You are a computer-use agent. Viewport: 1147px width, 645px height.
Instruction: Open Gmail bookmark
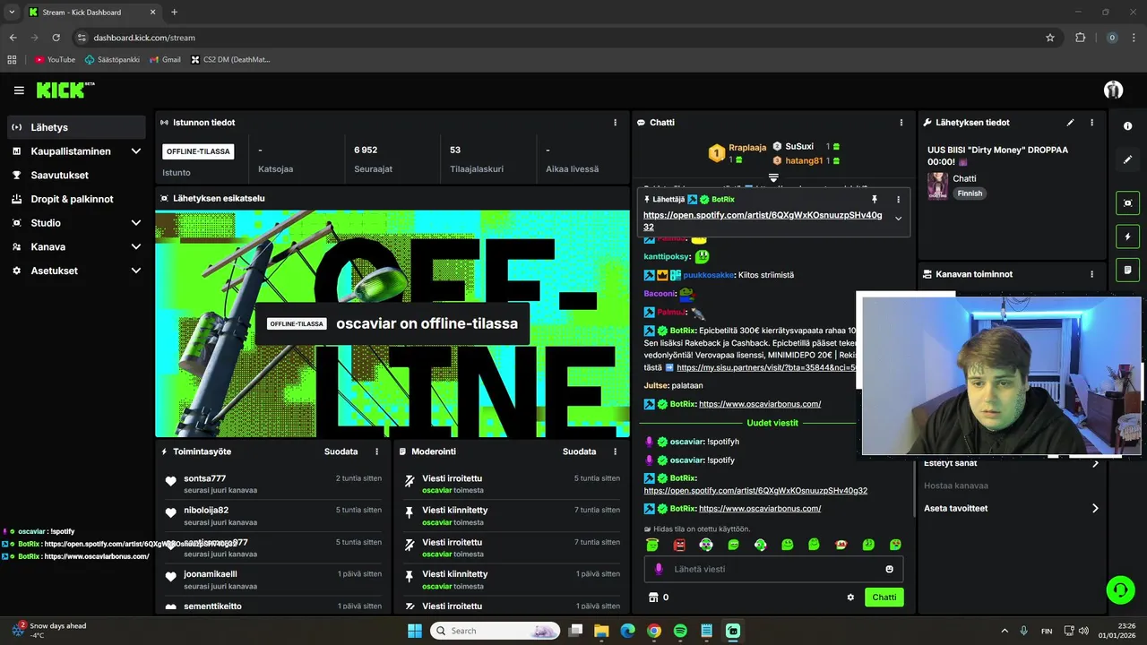click(165, 59)
